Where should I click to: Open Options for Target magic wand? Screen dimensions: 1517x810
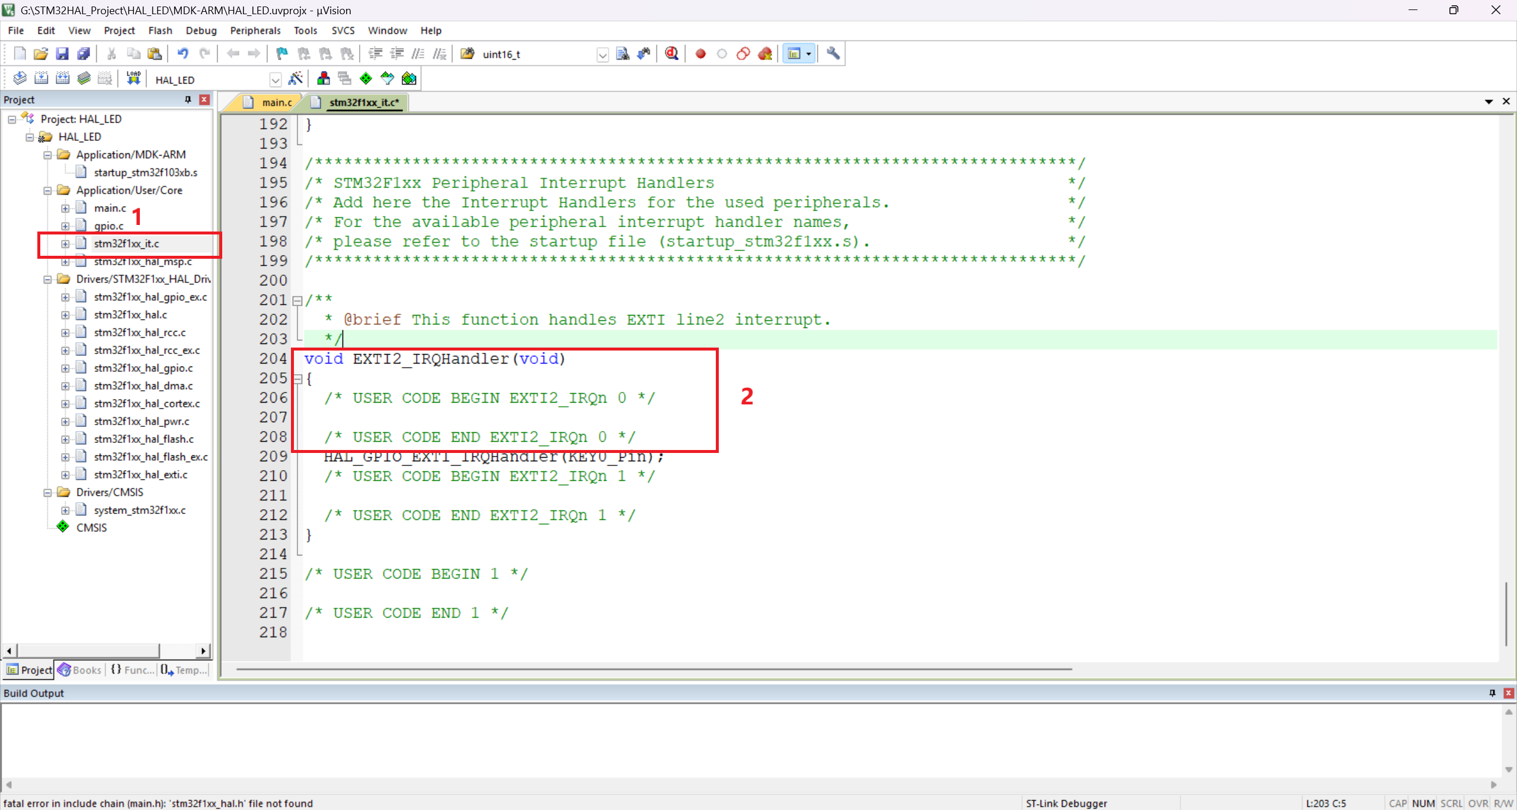click(295, 79)
